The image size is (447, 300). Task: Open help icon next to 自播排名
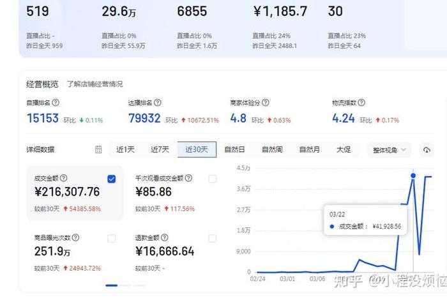click(56, 103)
